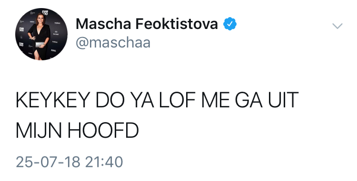Screen dimensions: 357x181
Task: Click the surname Feoktistova in the header
Action: click(177, 24)
